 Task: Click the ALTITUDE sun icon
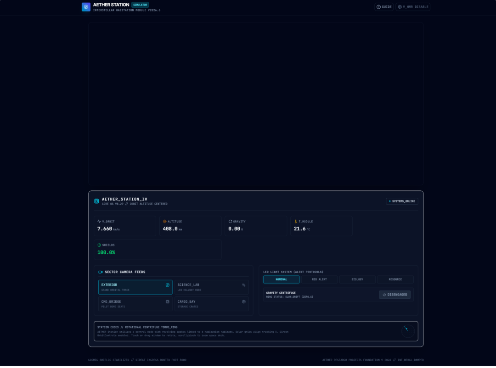point(165,222)
